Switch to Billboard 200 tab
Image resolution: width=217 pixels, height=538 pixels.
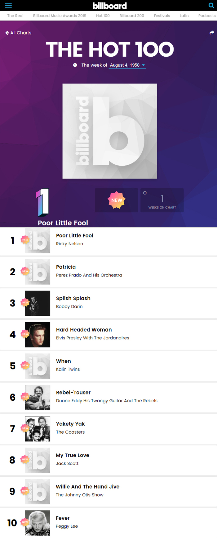[132, 16]
